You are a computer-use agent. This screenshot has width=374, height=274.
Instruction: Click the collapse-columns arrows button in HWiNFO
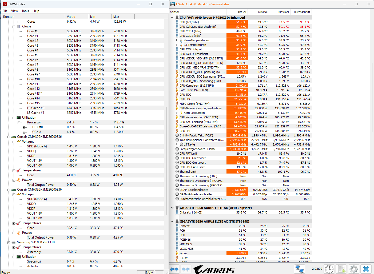coord(186,269)
